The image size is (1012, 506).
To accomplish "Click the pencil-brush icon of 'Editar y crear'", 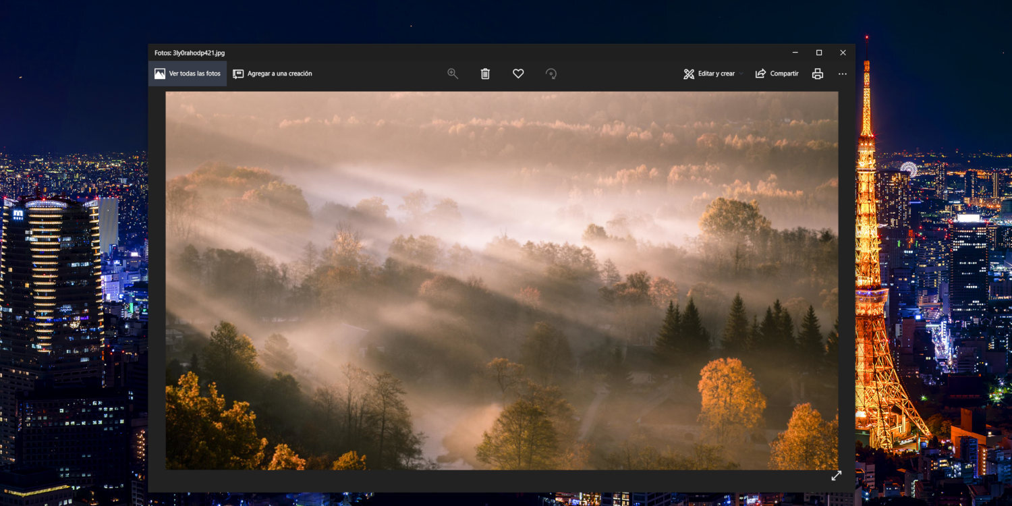I will (689, 74).
